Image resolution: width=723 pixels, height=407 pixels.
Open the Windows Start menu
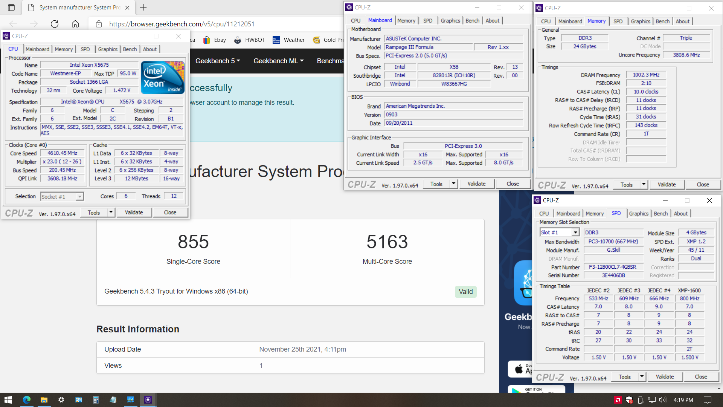(8, 400)
